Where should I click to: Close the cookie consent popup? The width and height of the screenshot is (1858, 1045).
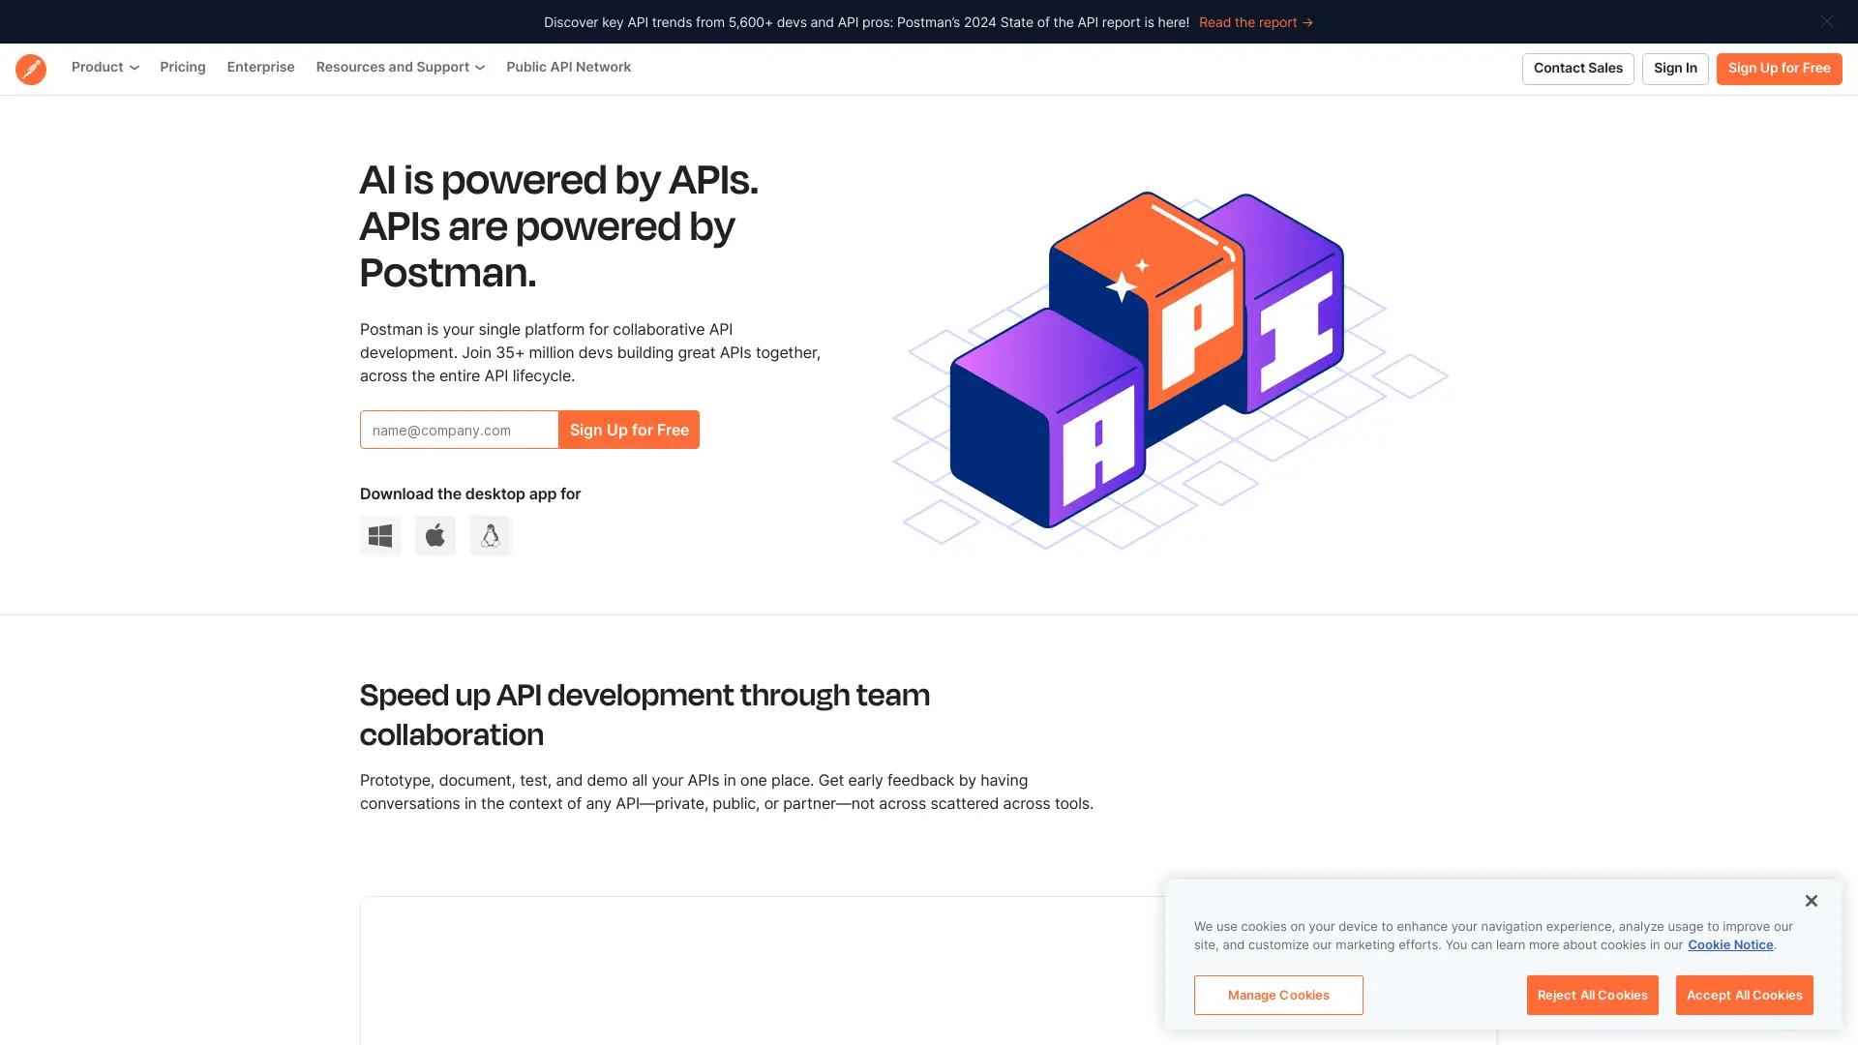point(1811,901)
